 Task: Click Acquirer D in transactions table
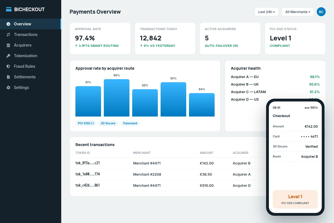click(x=242, y=186)
